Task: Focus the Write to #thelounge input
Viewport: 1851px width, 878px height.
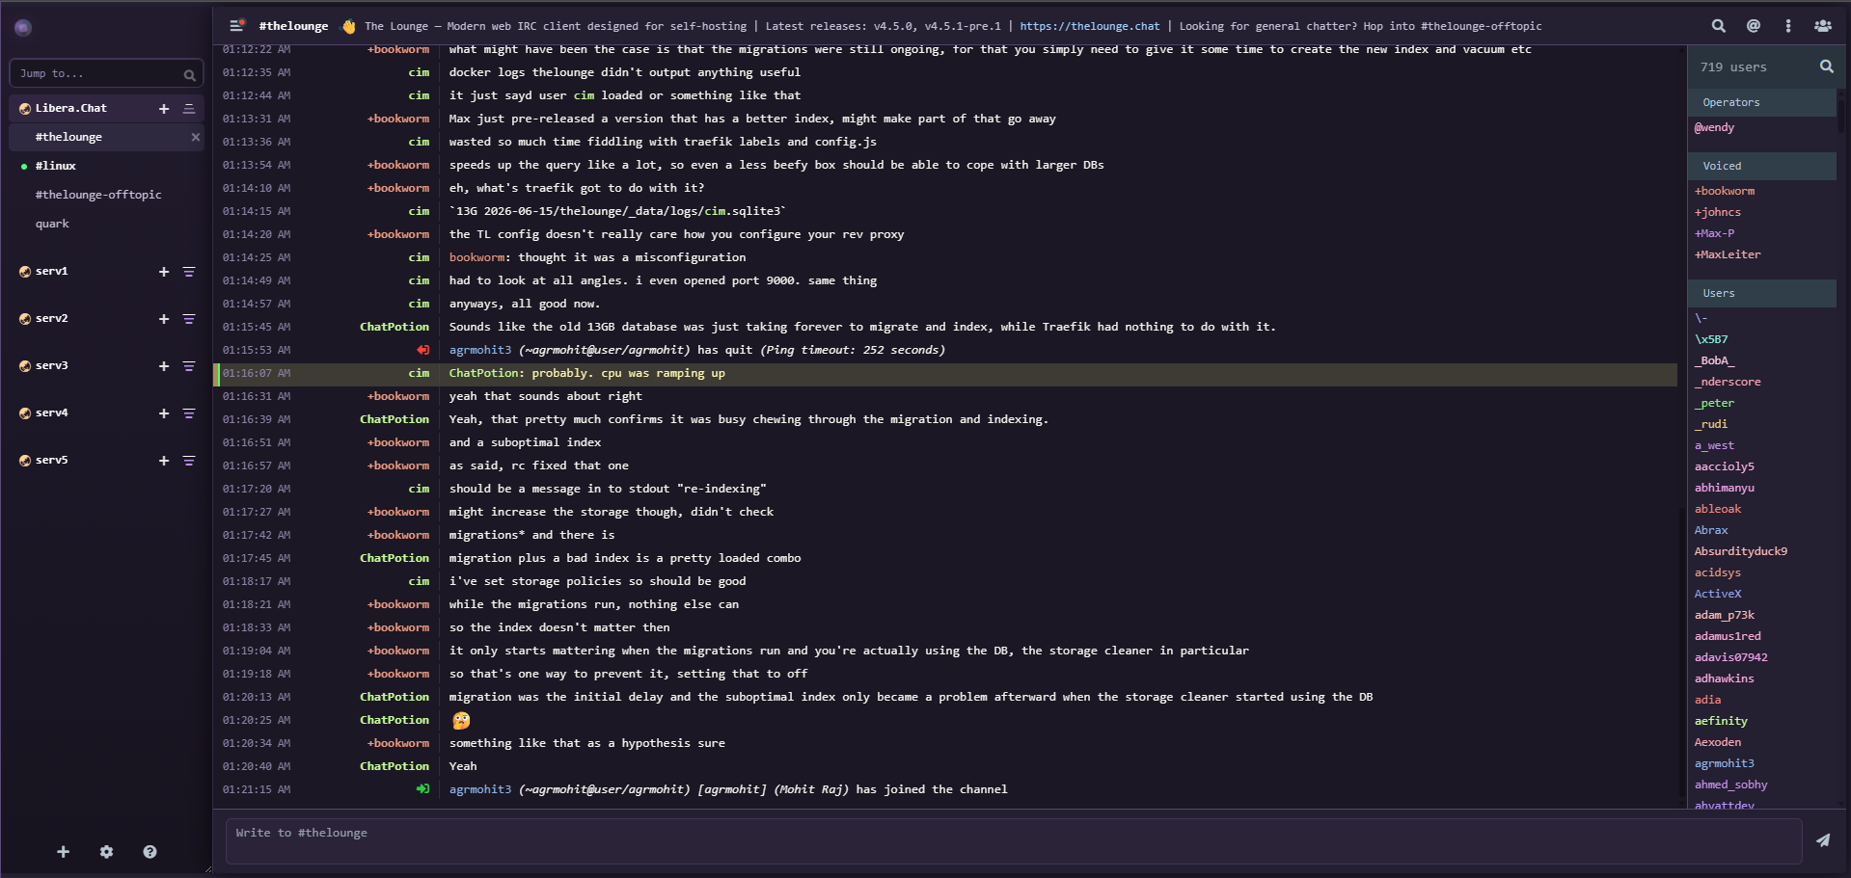Action: pyautogui.click(x=1013, y=840)
